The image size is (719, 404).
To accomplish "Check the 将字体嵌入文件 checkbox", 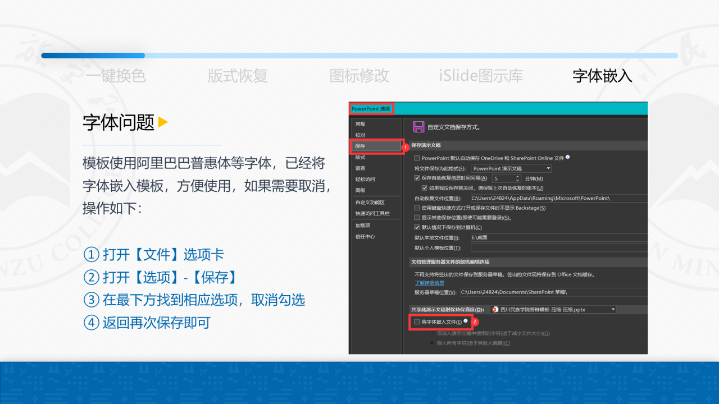I will pos(417,322).
